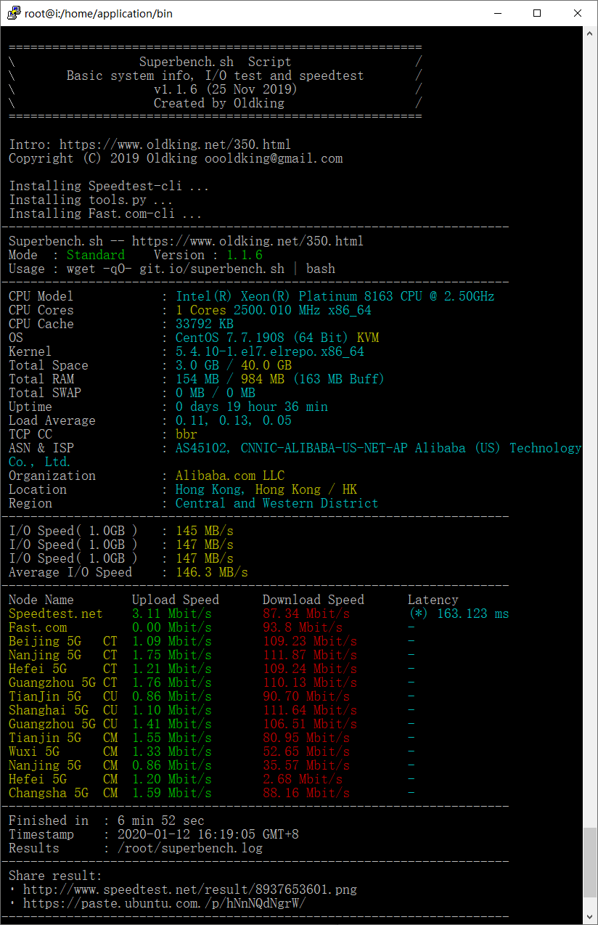
Task: Click the Fast.com node row
Action: tap(38, 627)
